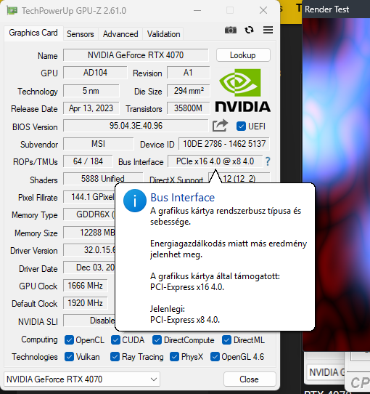This screenshot has height=394, width=370.
Task: Click the Lookup button
Action: [x=243, y=55]
